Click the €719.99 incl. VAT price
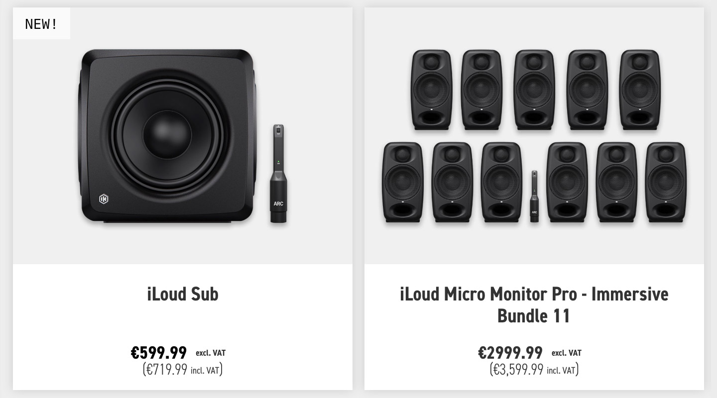717x398 pixels. tap(182, 370)
